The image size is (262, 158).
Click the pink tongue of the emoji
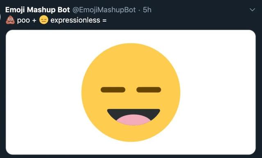(133, 120)
